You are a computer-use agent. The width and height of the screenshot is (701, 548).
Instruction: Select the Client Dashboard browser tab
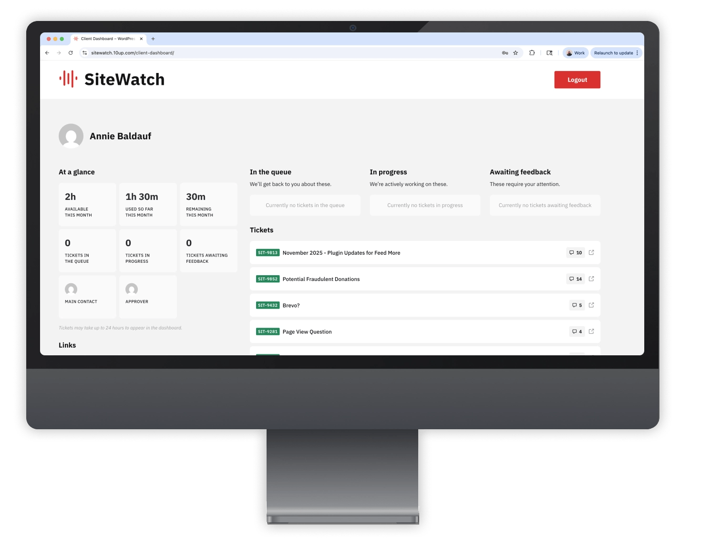(107, 39)
